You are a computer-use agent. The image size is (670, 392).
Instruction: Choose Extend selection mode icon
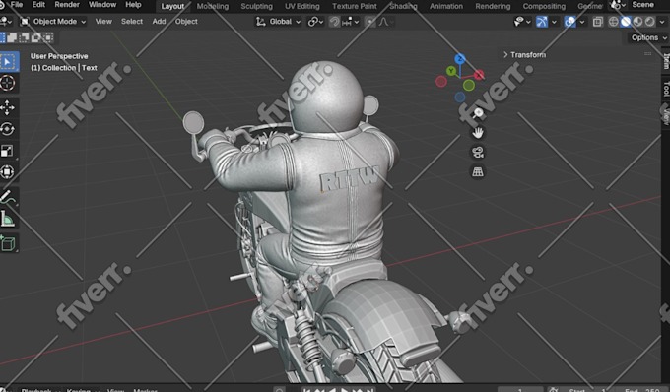coord(12,37)
